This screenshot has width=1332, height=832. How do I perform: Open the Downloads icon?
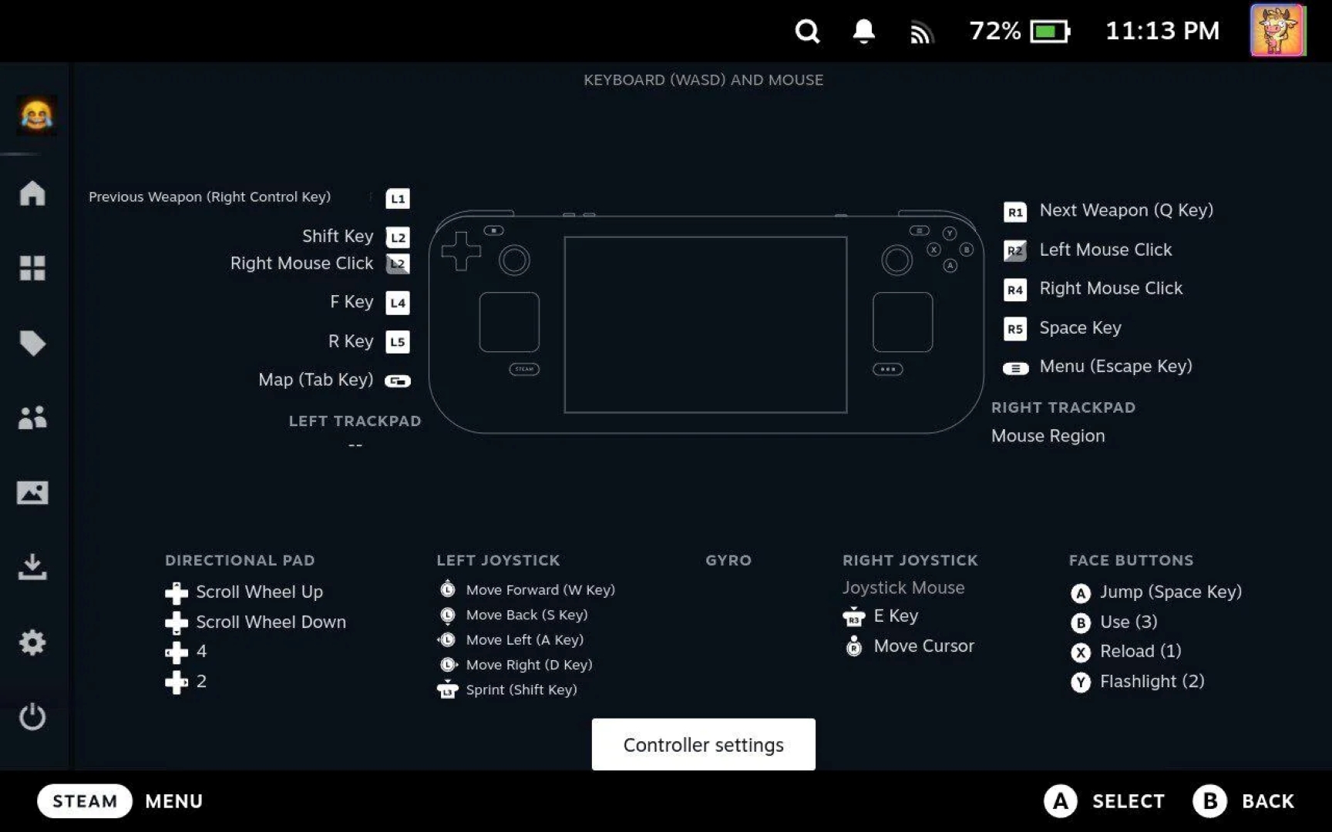tap(32, 567)
